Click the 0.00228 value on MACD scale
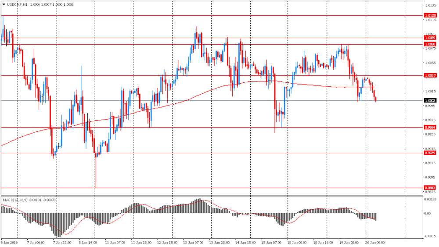439x247 pixels. pyautogui.click(x=430, y=199)
